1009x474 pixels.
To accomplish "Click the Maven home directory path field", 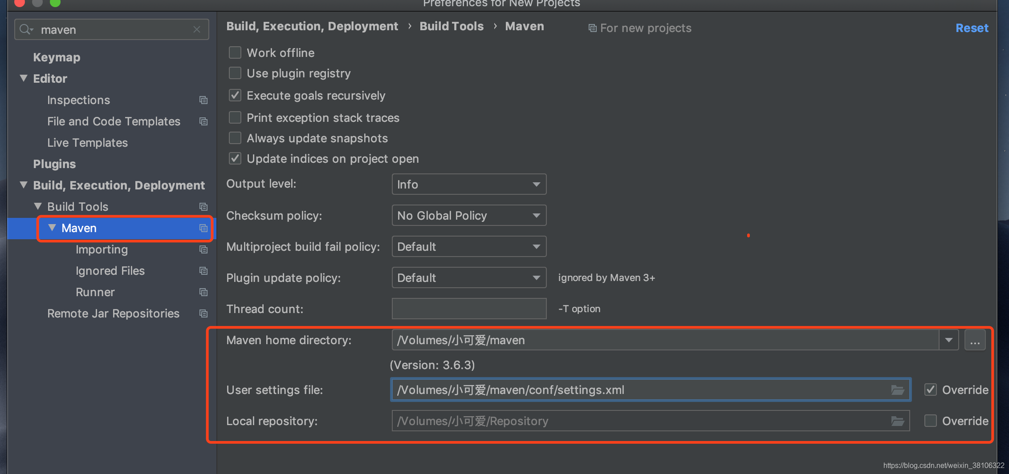I will point(665,340).
